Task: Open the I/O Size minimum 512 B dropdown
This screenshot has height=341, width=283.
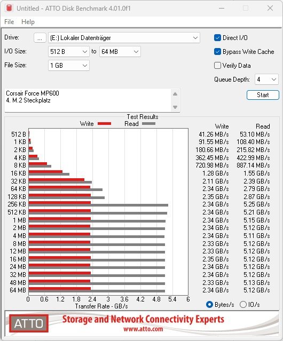Action: pos(68,52)
